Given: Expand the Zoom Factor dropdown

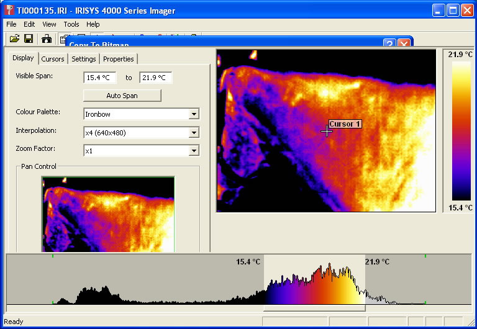Looking at the screenshot, I should [194, 151].
